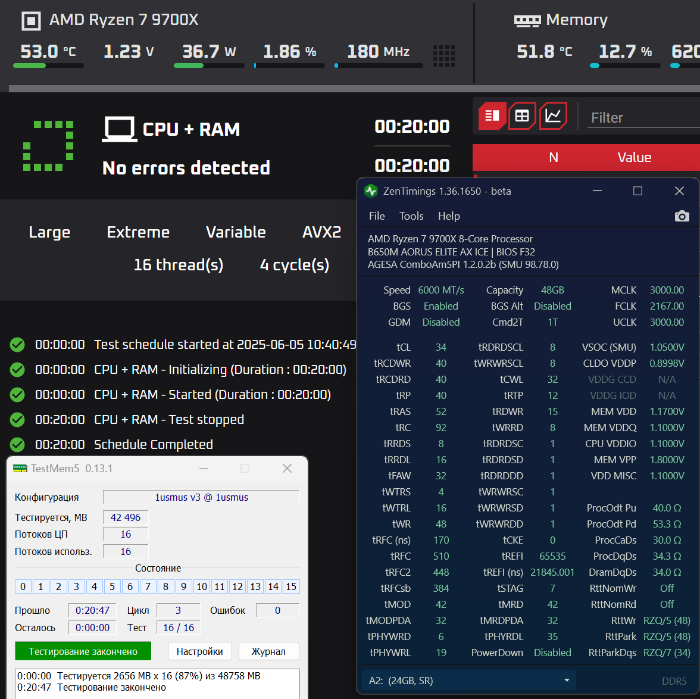
Task: Click the horizontal scrollbar below the header stats
Action: [355, 89]
